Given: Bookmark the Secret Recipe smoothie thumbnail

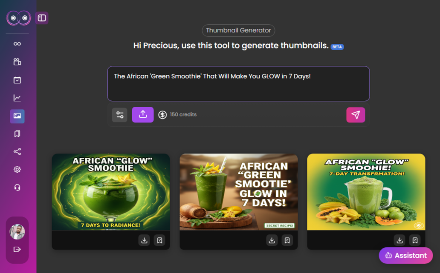Looking at the screenshot, I should point(287,241).
